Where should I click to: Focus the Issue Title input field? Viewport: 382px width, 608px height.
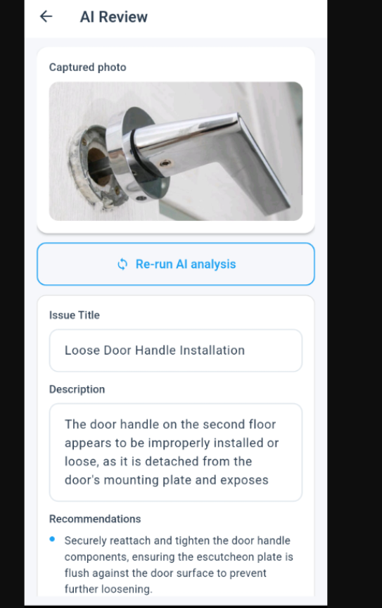tap(176, 350)
